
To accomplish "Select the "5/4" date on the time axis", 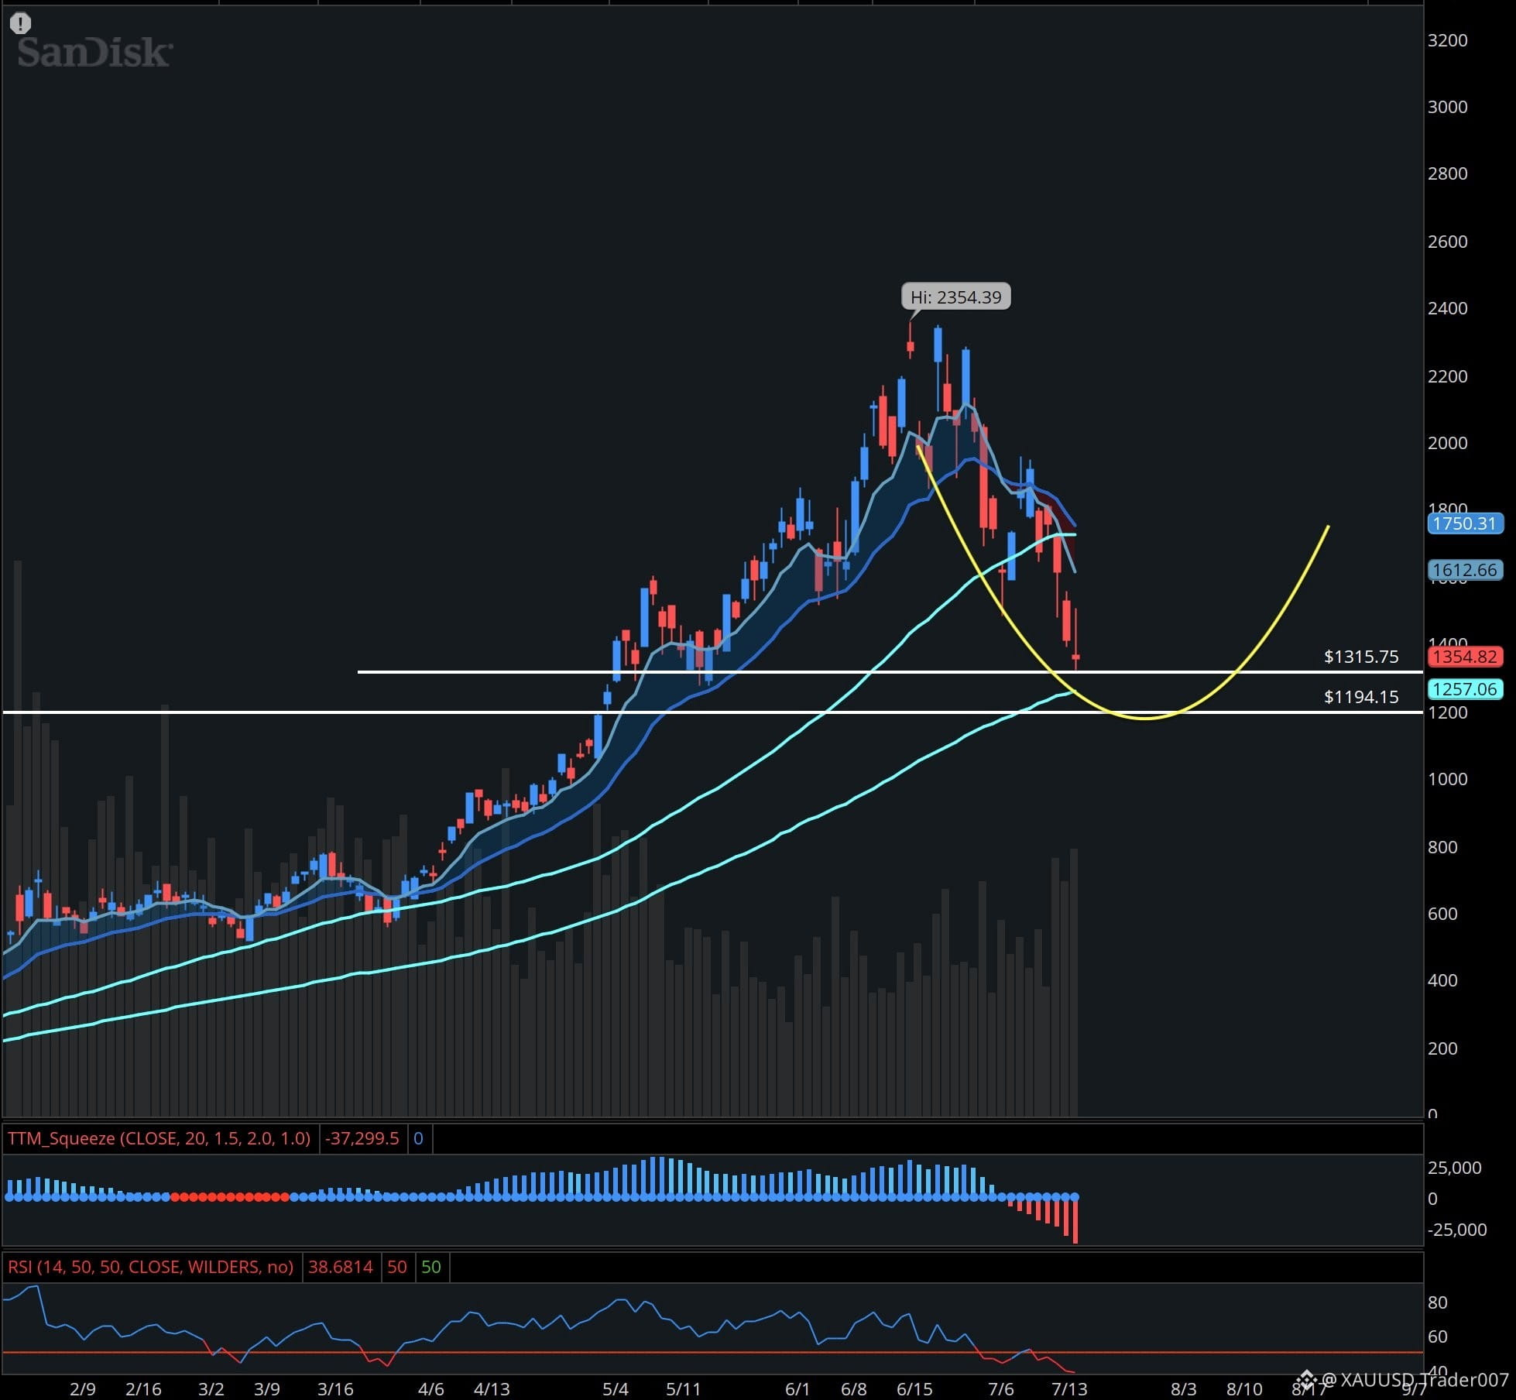I will (616, 1388).
